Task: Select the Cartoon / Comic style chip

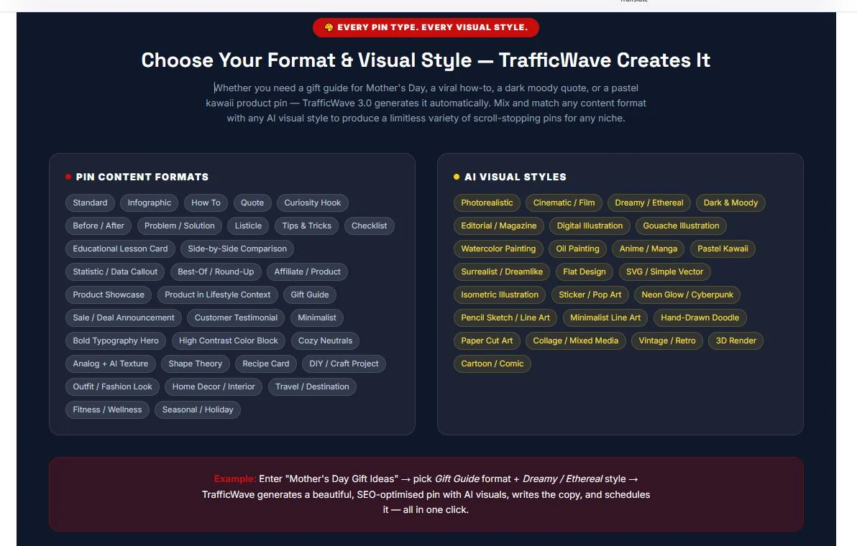Action: [492, 363]
